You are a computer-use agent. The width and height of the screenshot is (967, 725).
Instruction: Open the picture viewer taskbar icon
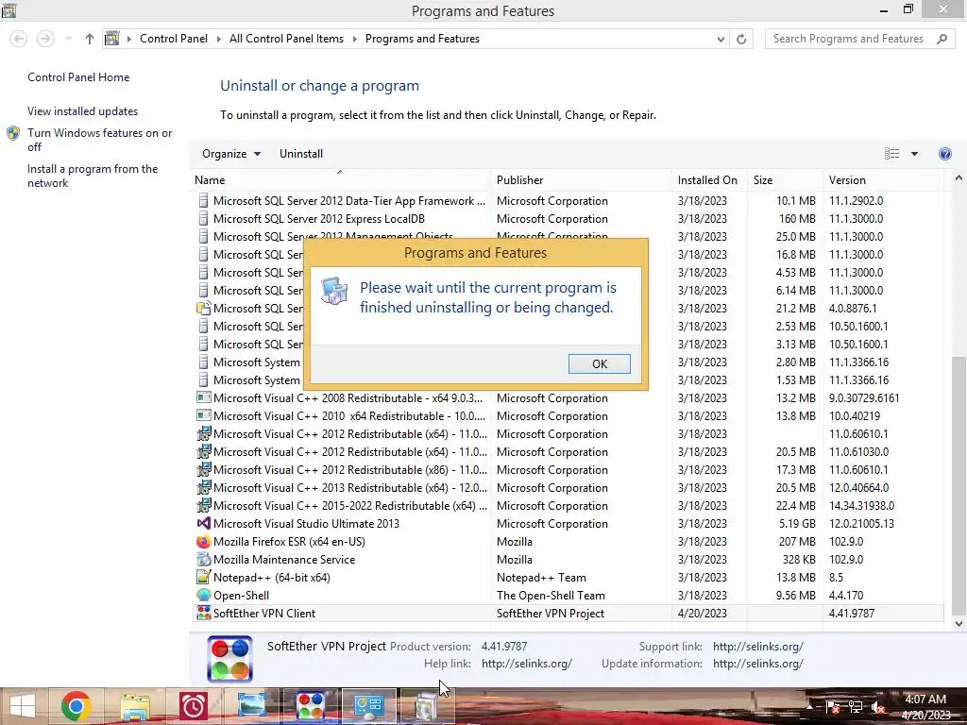[251, 706]
